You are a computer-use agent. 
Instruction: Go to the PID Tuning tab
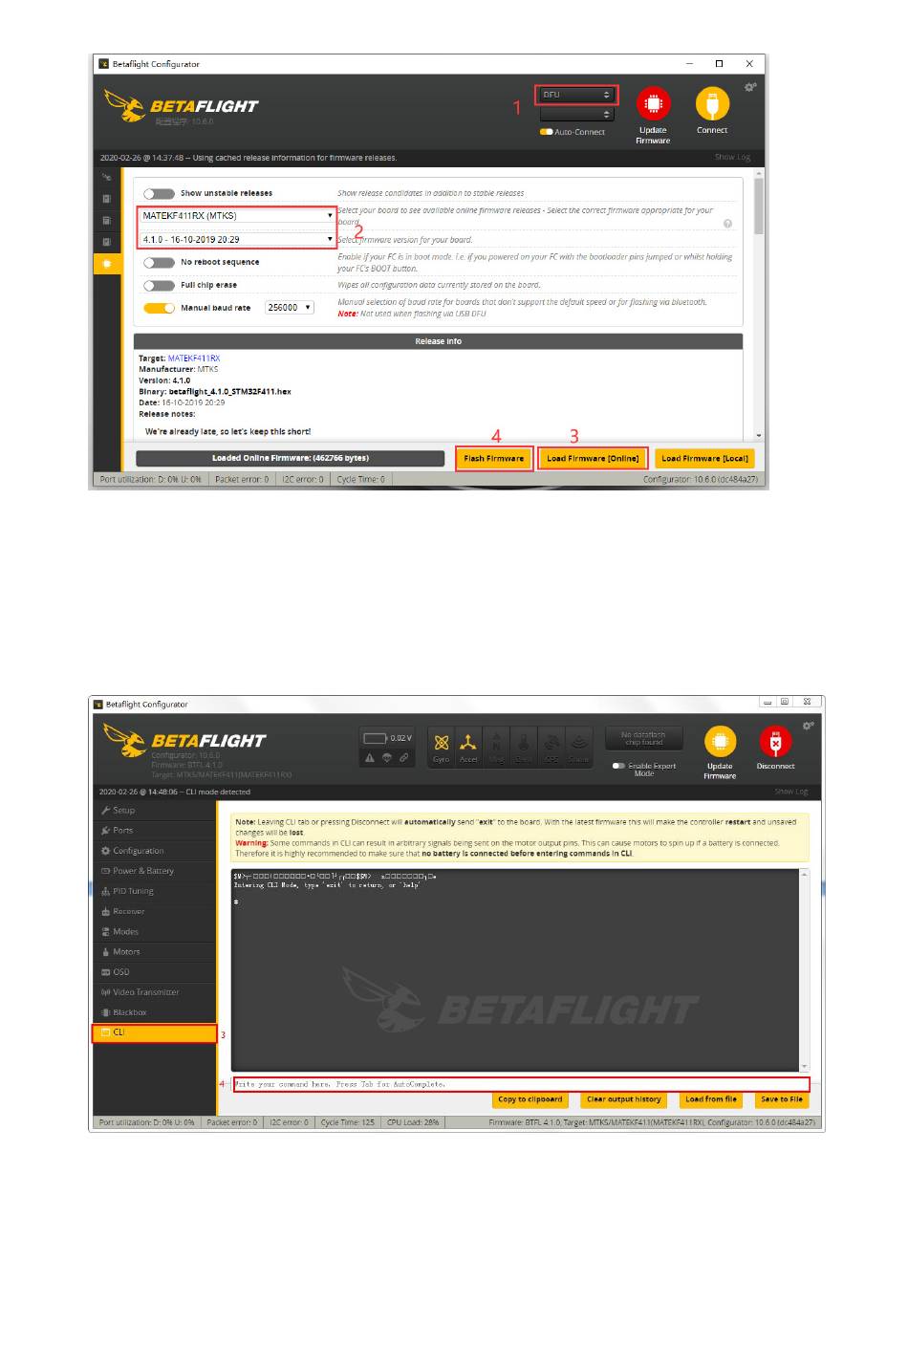point(155,891)
